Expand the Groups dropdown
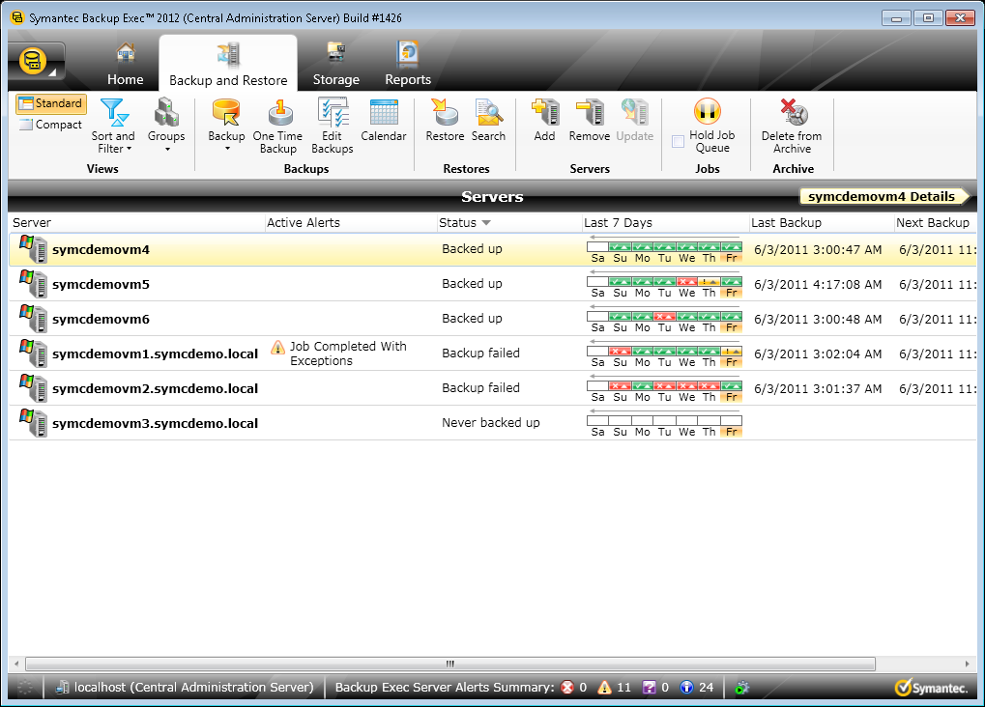 point(166,125)
